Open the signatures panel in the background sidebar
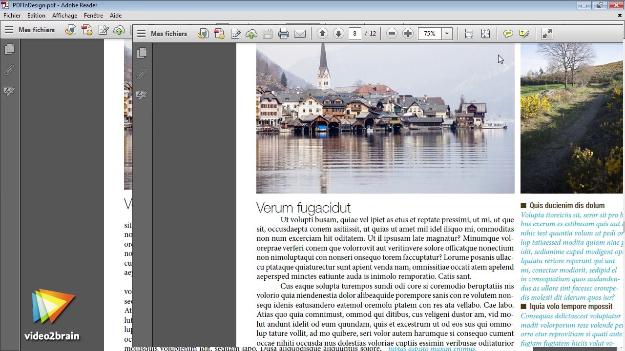Screen dimensions: 625x351 tap(9, 91)
